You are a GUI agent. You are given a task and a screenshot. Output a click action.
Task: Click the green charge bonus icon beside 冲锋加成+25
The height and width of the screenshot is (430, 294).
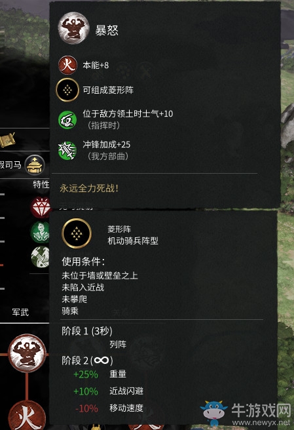(67, 150)
